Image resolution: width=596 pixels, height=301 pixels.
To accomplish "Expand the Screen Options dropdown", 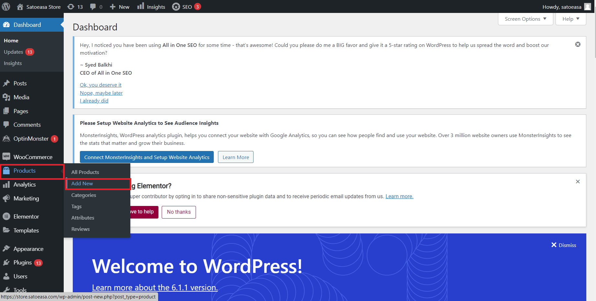I will click(526, 19).
